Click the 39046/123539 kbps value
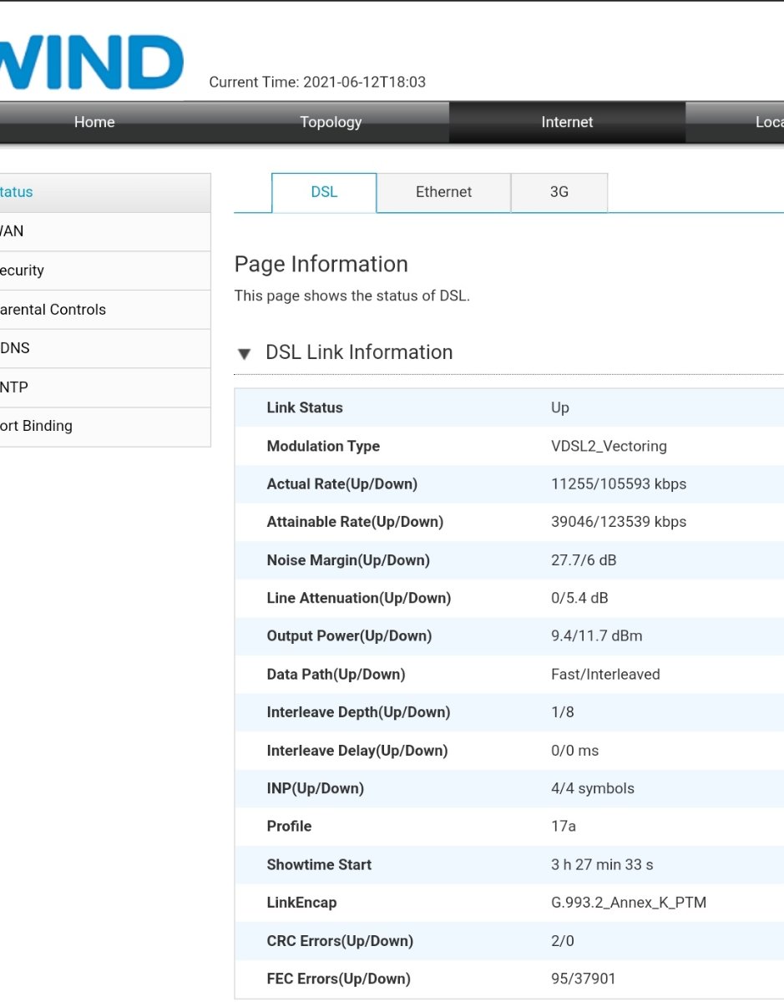This screenshot has height=1002, width=784. [619, 522]
